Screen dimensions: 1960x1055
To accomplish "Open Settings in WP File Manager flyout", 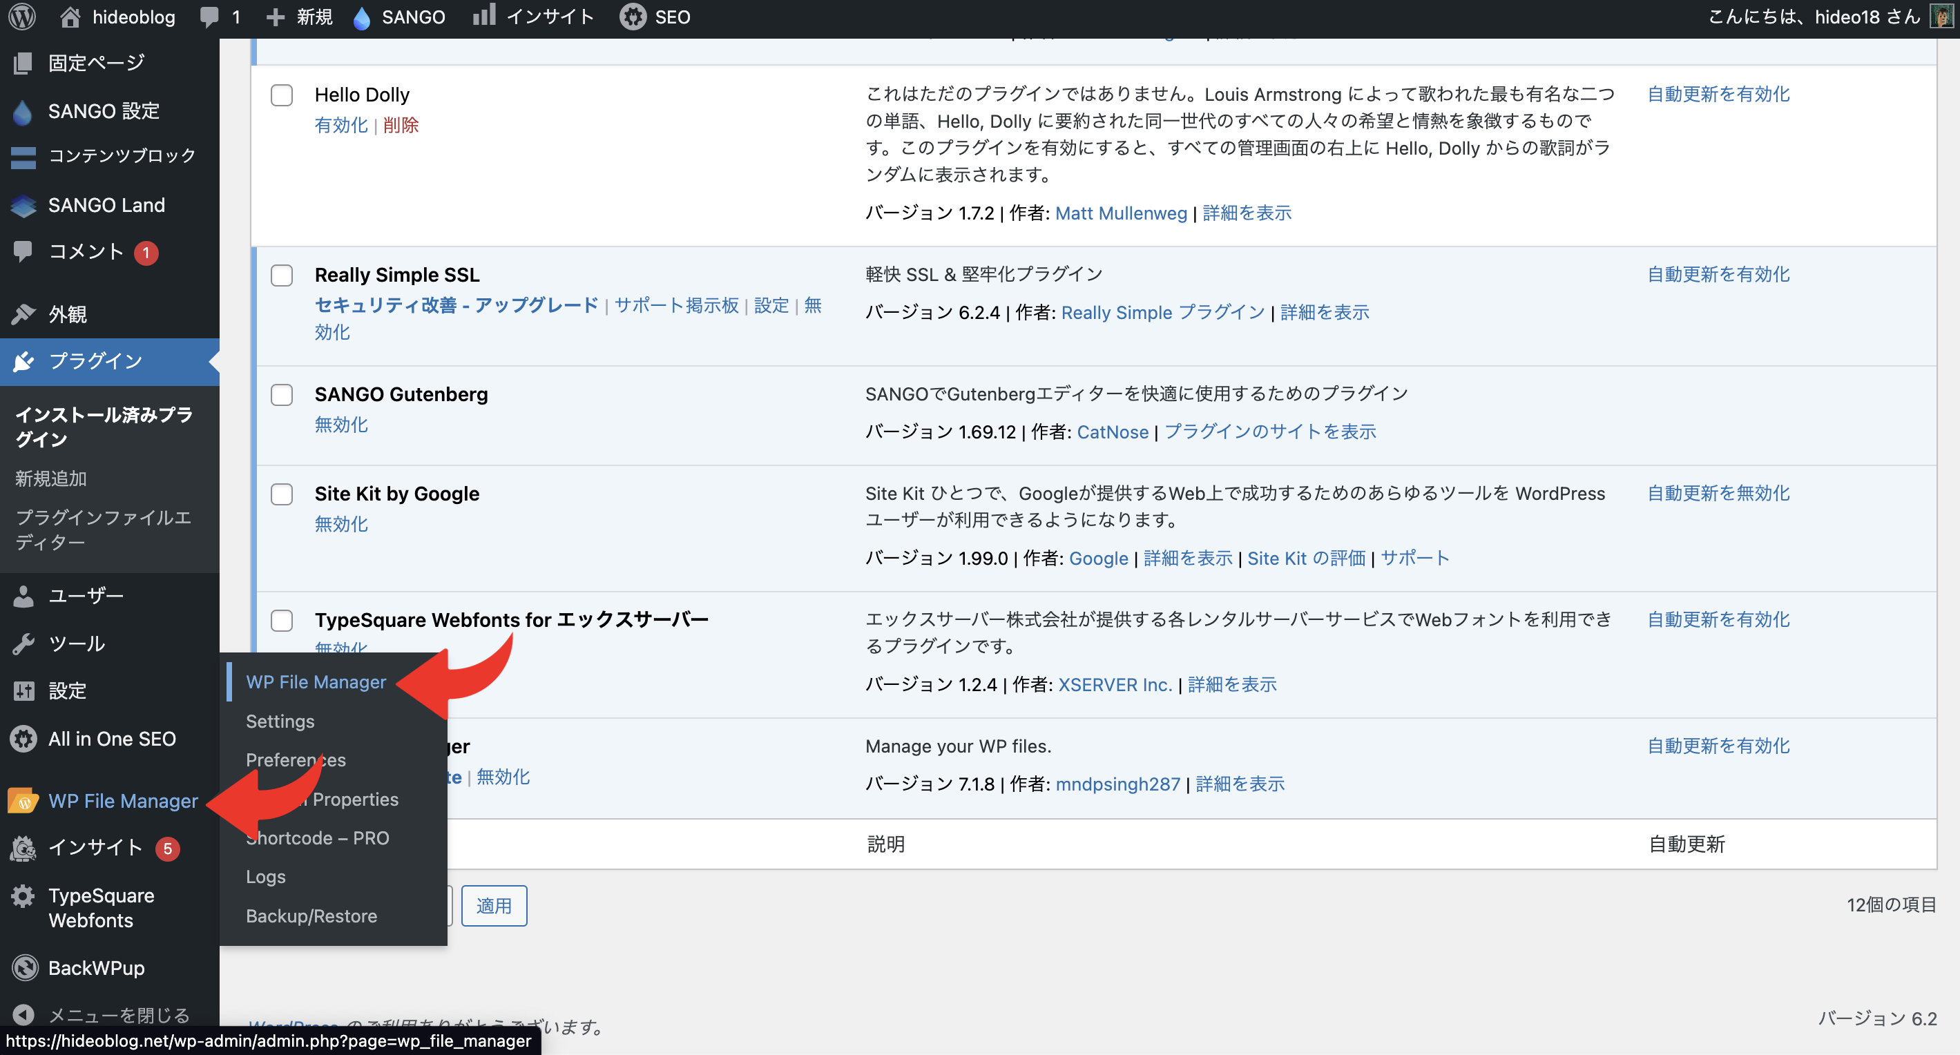I will click(280, 721).
